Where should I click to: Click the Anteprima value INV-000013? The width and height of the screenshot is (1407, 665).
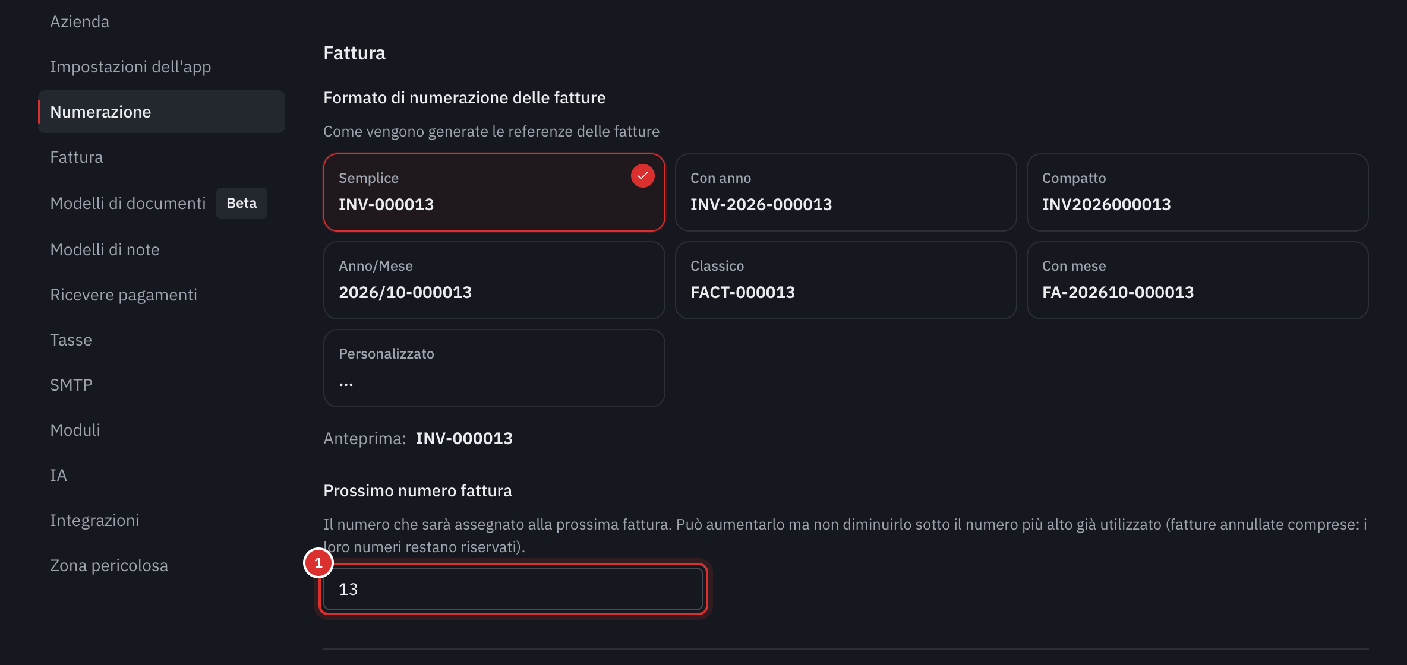(x=464, y=438)
